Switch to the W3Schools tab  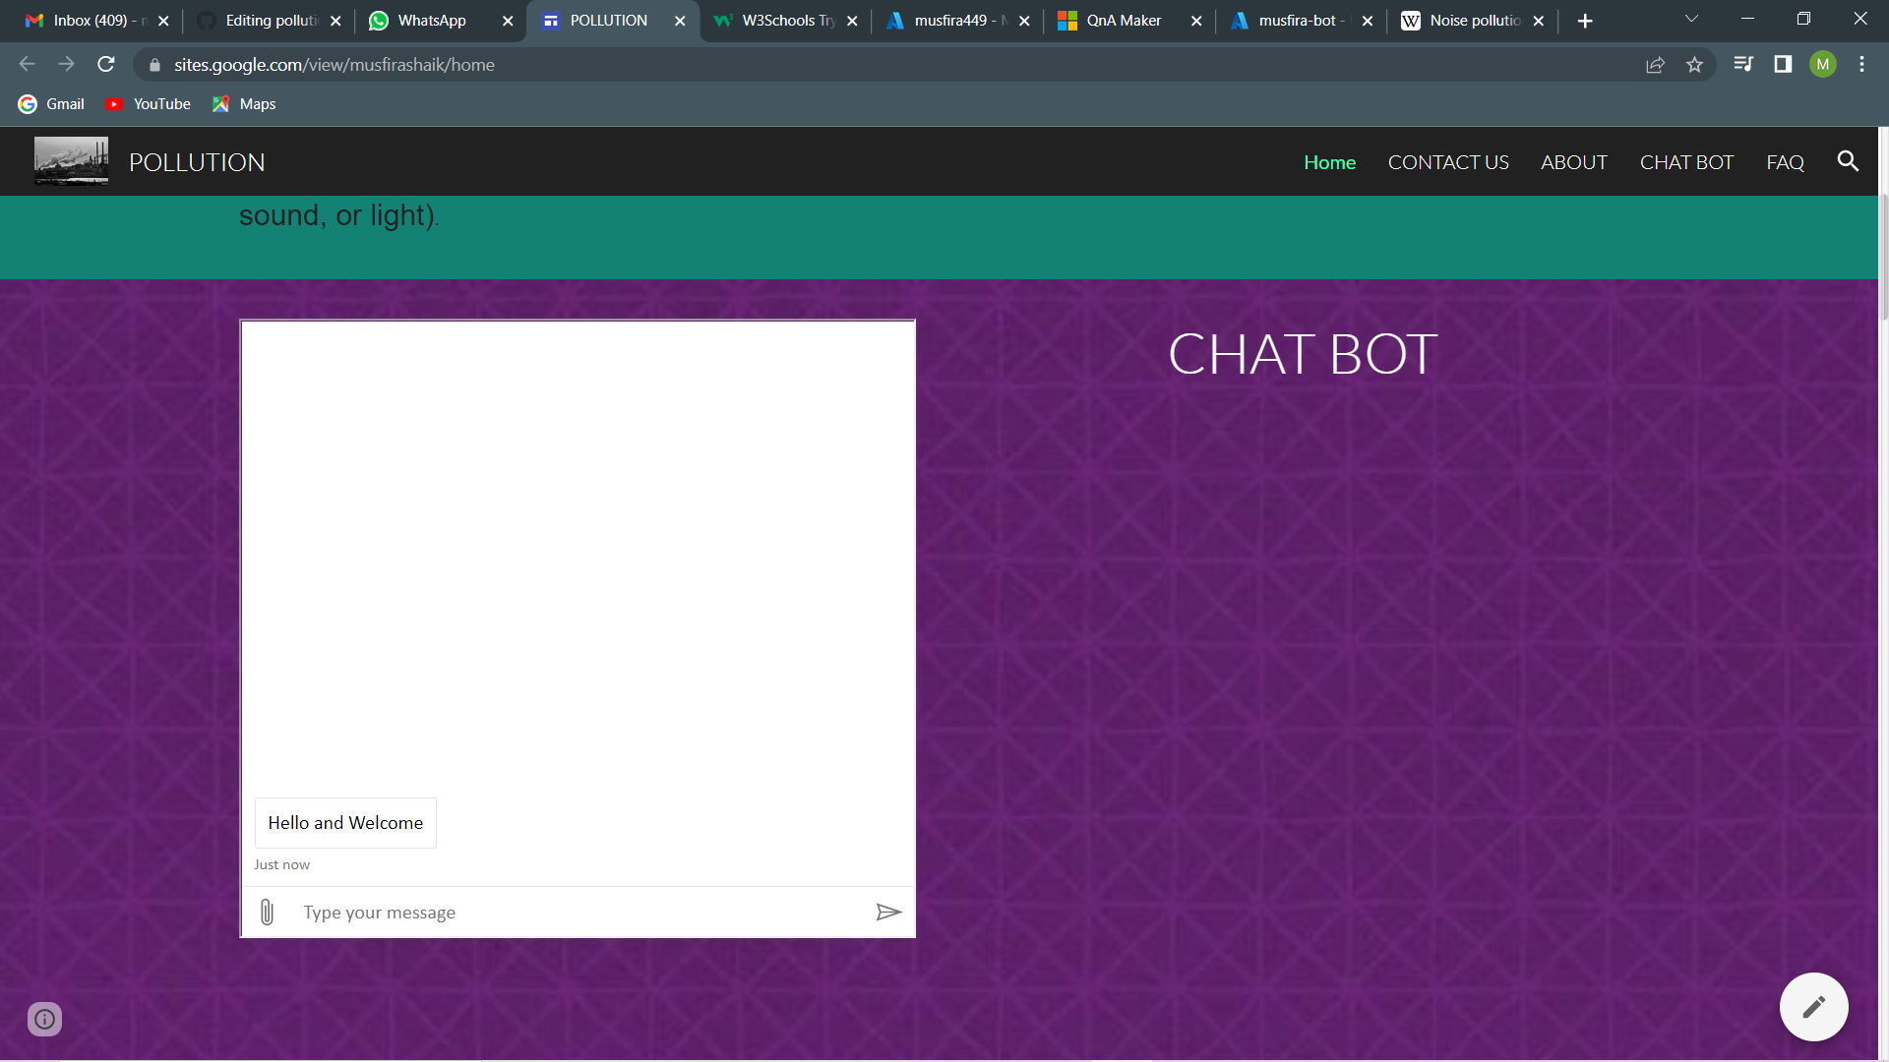tap(782, 20)
